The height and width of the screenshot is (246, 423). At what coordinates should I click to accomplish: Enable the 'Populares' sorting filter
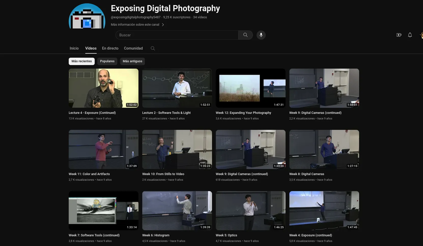(107, 61)
